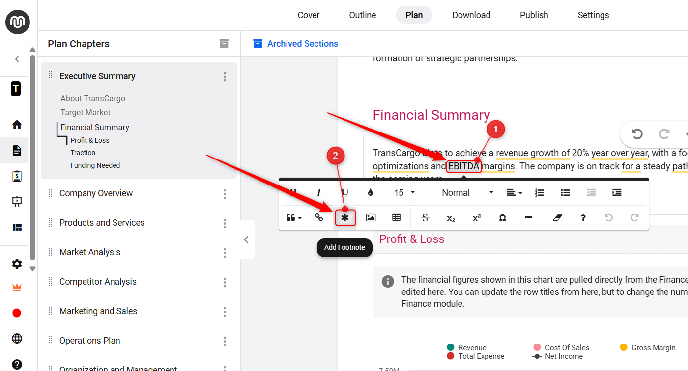The image size is (688, 371).
Task: Click the orange crown upgrade icon
Action: tap(17, 288)
